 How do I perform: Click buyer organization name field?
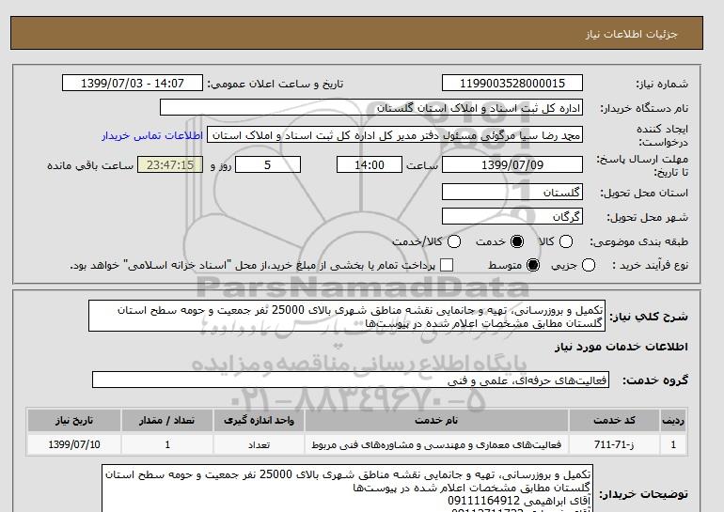click(371, 107)
